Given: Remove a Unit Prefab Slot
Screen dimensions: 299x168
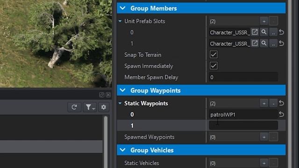Looking at the screenshot, I should tap(273, 21).
